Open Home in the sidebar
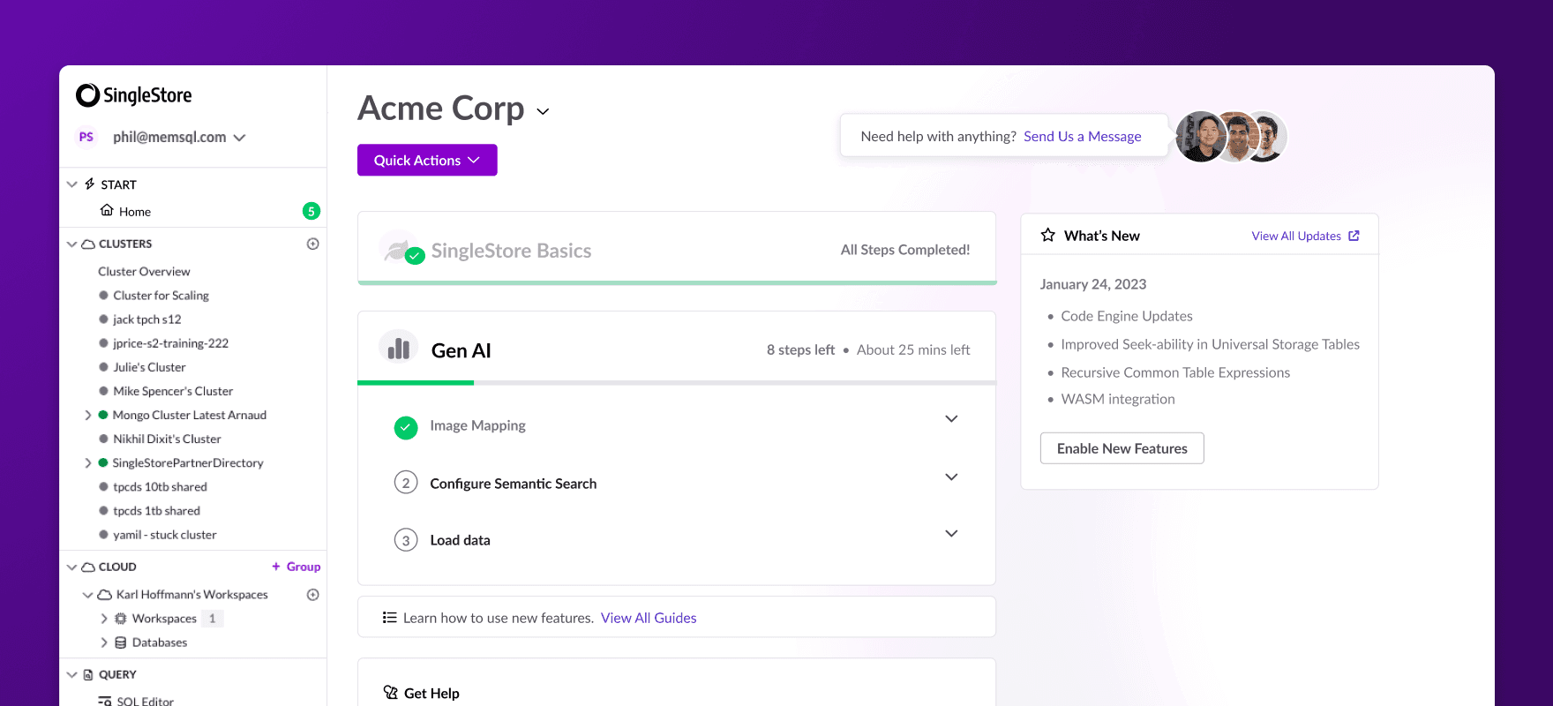This screenshot has width=1553, height=706. tap(134, 212)
